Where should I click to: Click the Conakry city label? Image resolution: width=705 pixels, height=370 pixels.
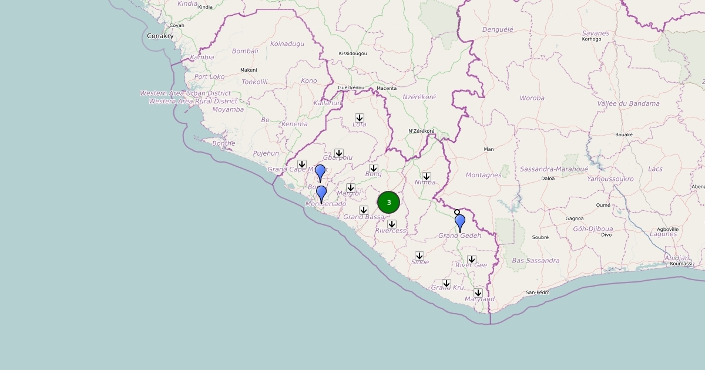click(x=160, y=36)
